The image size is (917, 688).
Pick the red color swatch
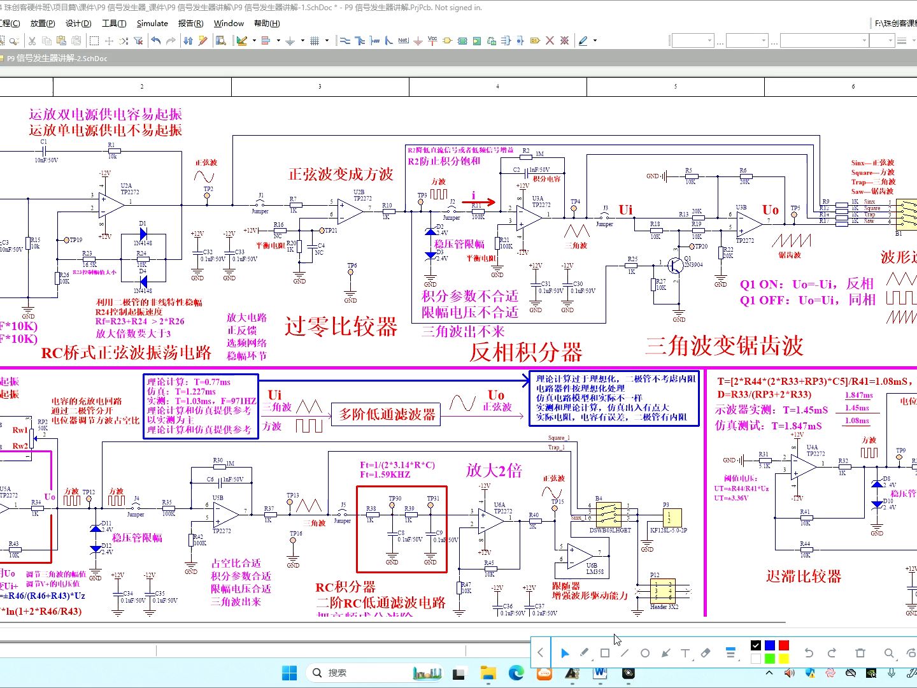[784, 645]
